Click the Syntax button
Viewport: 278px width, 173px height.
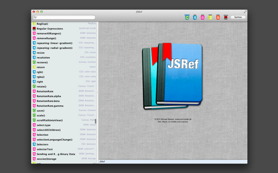pyautogui.click(x=238, y=17)
